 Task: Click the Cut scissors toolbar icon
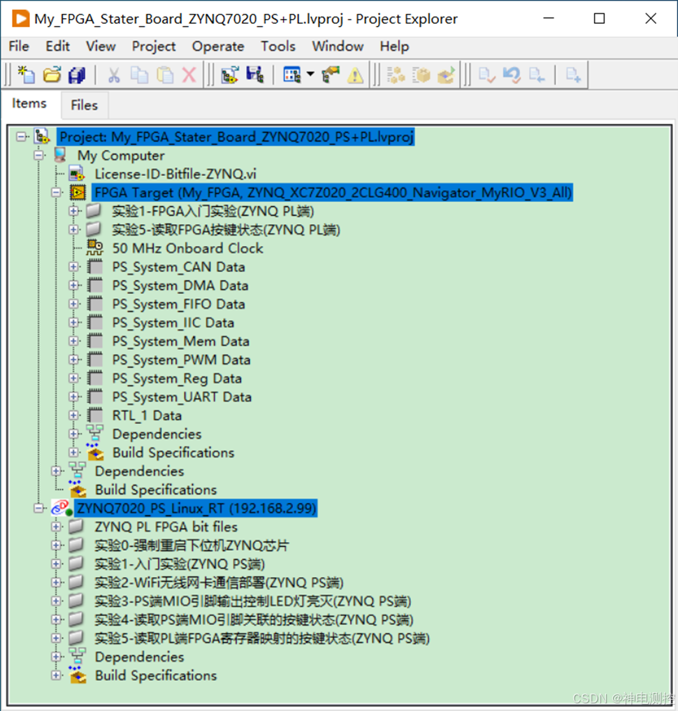click(x=114, y=75)
